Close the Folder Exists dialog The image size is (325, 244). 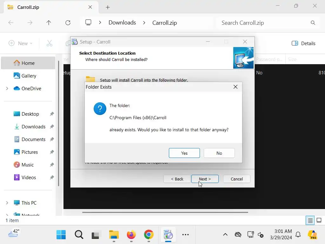(235, 87)
